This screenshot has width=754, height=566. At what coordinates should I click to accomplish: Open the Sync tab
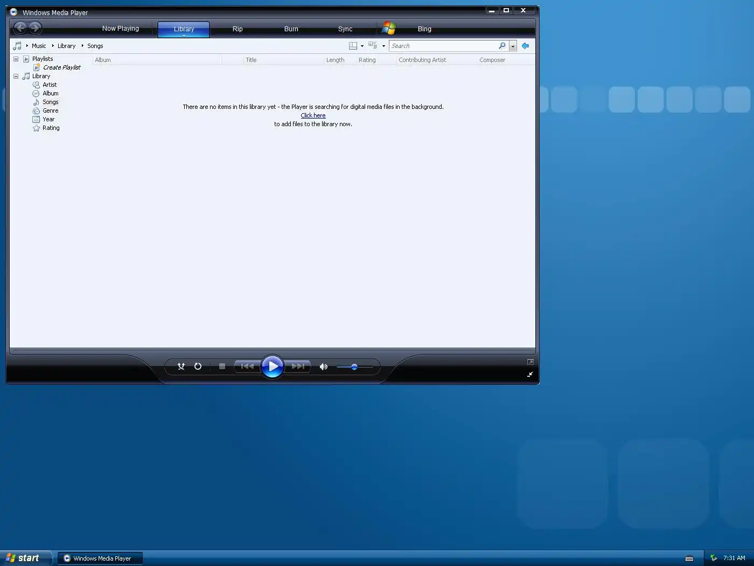pos(345,29)
